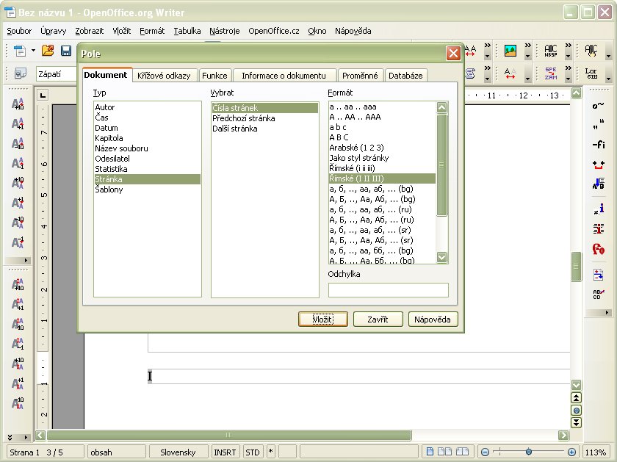Click the o~ icon in right sidebar

pos(598,106)
